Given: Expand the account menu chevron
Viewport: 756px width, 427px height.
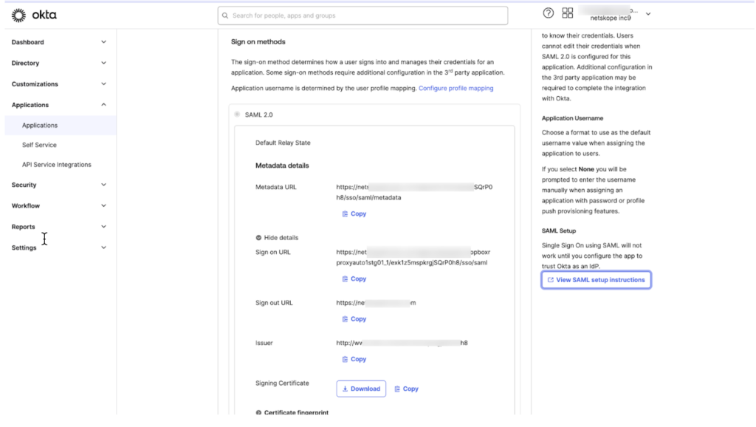Looking at the screenshot, I should [648, 14].
